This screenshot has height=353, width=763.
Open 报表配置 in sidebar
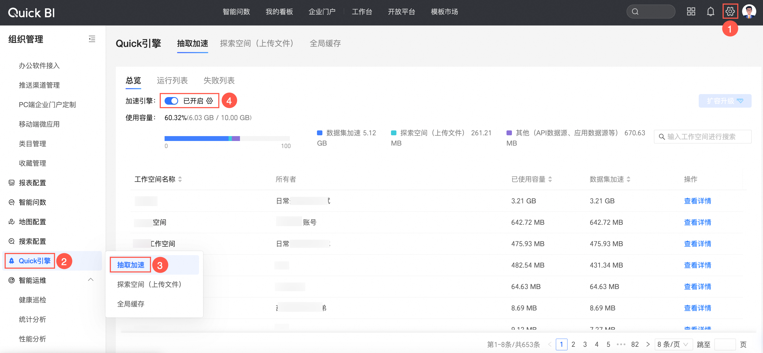pos(32,183)
